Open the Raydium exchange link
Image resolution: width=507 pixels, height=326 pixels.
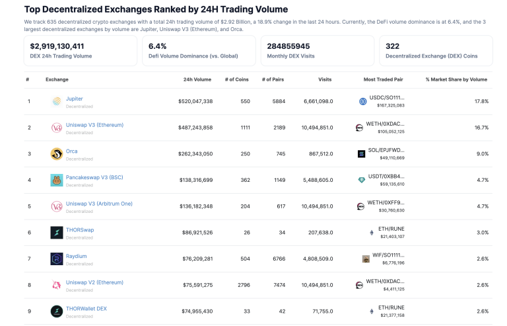point(76,255)
